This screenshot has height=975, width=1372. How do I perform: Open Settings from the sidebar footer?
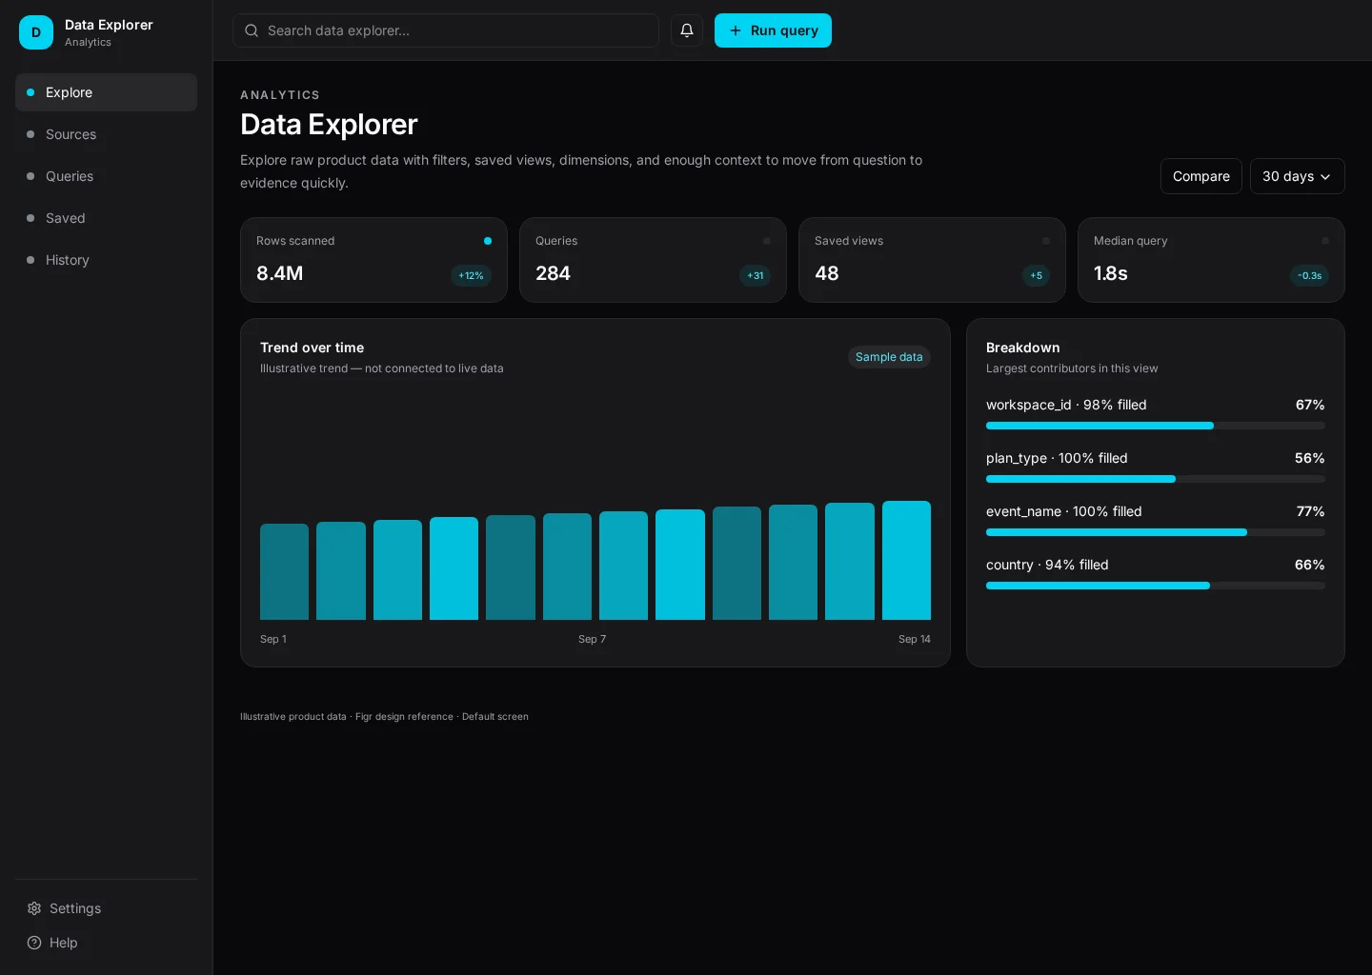[106, 908]
